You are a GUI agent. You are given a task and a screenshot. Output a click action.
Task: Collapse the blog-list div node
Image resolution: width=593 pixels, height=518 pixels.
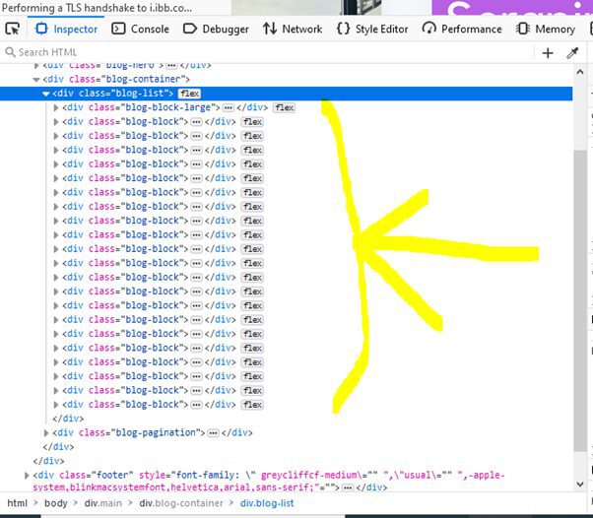click(x=45, y=94)
